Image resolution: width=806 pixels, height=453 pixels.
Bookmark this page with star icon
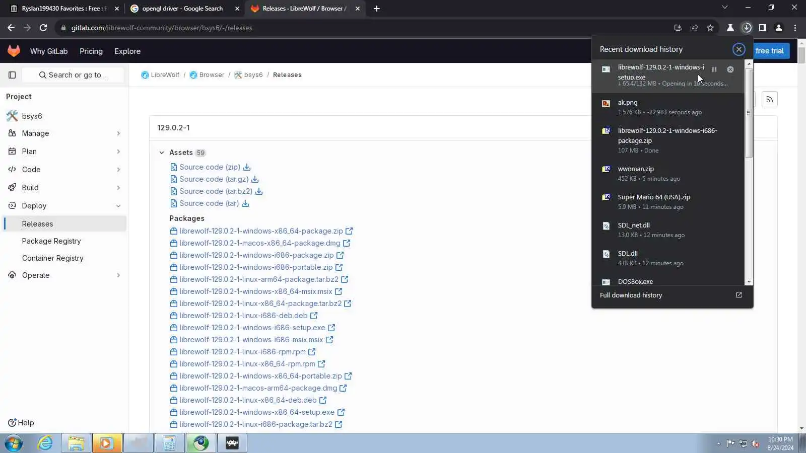[710, 28]
